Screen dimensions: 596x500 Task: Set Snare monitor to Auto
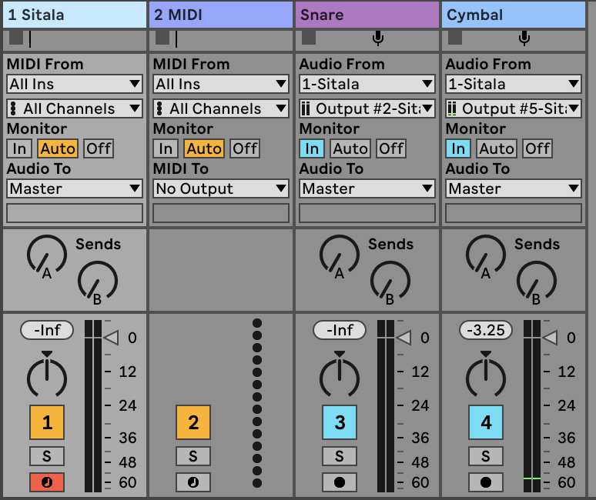(x=350, y=148)
